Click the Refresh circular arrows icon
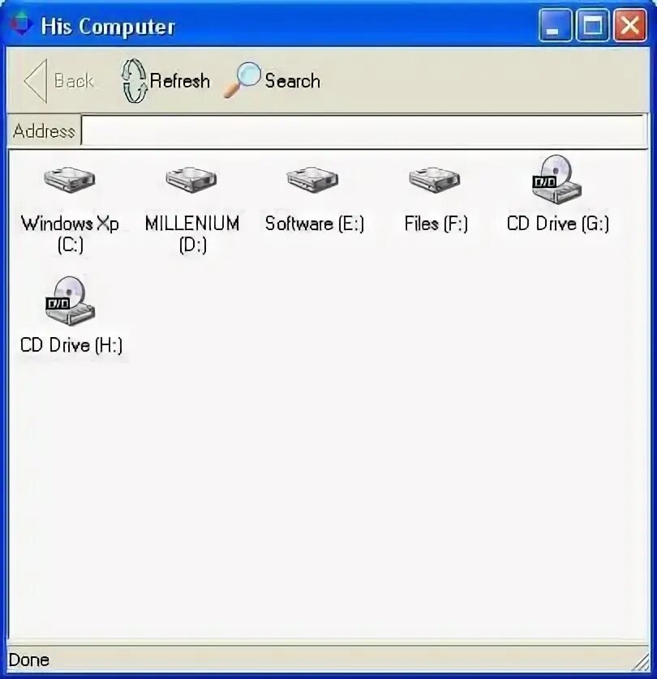 (135, 81)
